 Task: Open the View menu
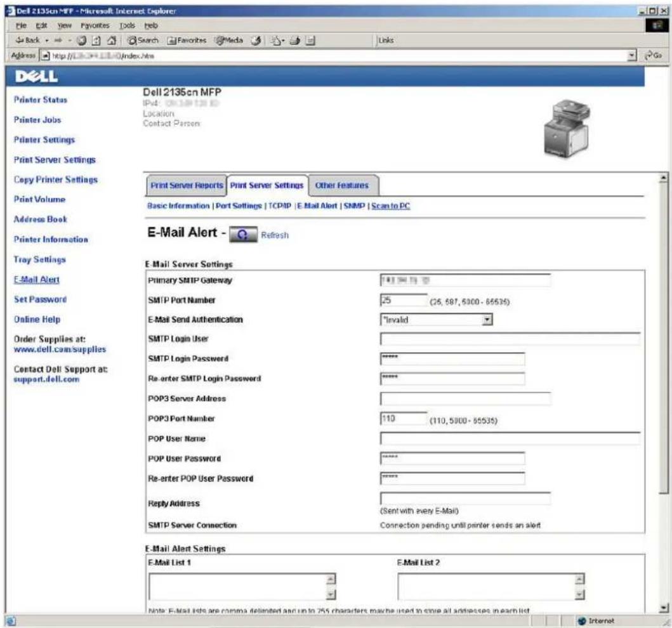click(x=64, y=26)
